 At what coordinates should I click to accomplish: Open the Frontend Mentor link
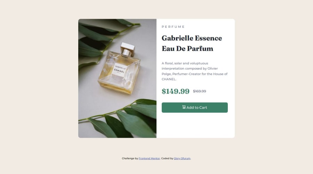(x=149, y=158)
